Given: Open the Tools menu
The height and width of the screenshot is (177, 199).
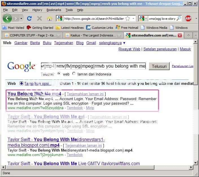Looking at the screenshot, I should tap(69, 10).
